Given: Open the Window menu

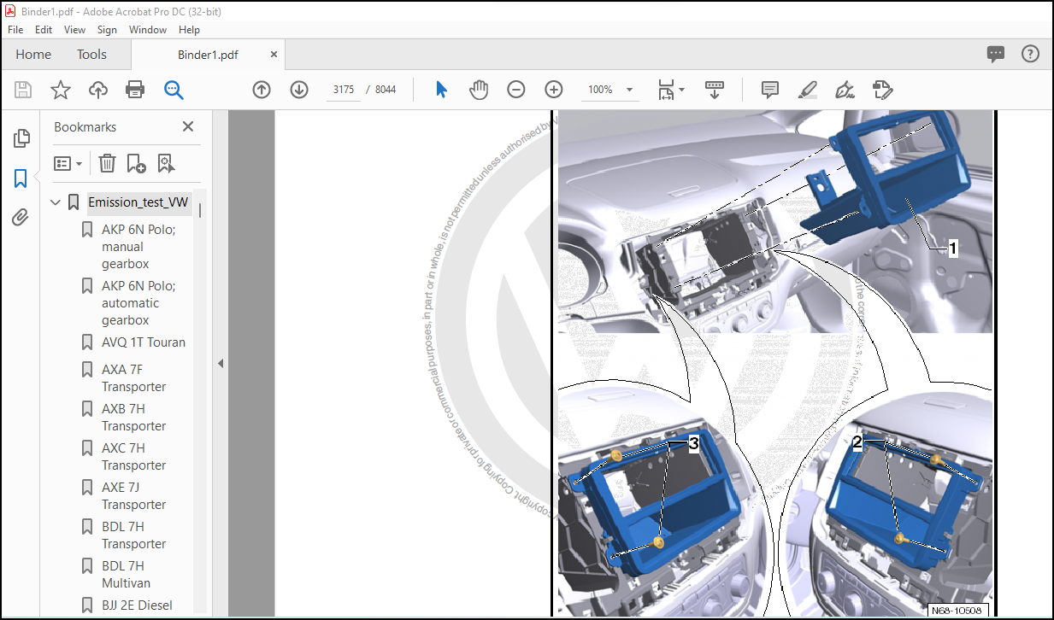Looking at the screenshot, I should (x=148, y=29).
